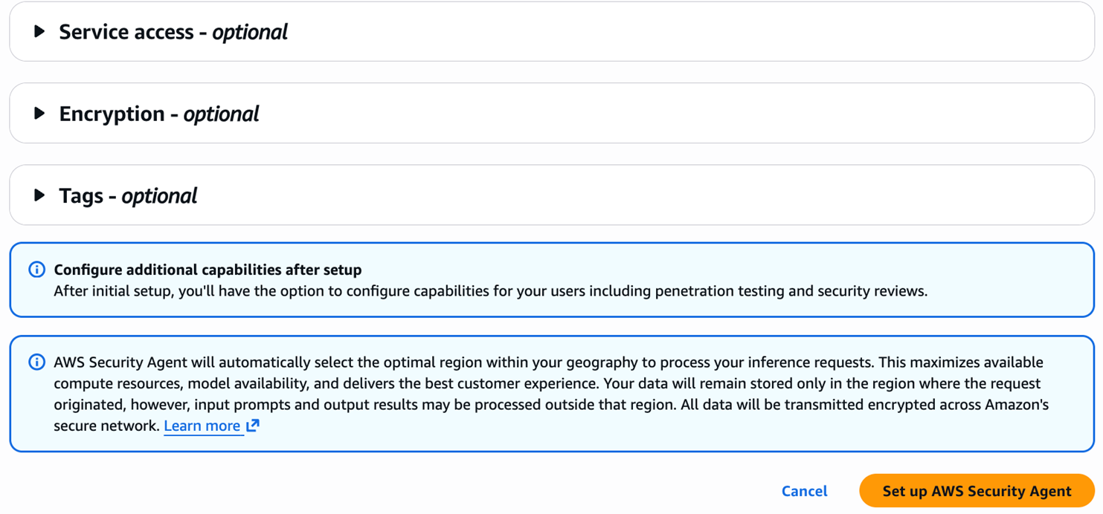Click empty area of Encryption panel
Viewport: 1103px width, 514px height.
tap(669, 114)
